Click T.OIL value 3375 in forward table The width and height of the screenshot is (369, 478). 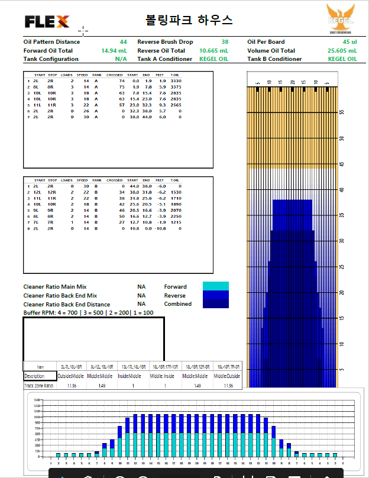coord(176,87)
